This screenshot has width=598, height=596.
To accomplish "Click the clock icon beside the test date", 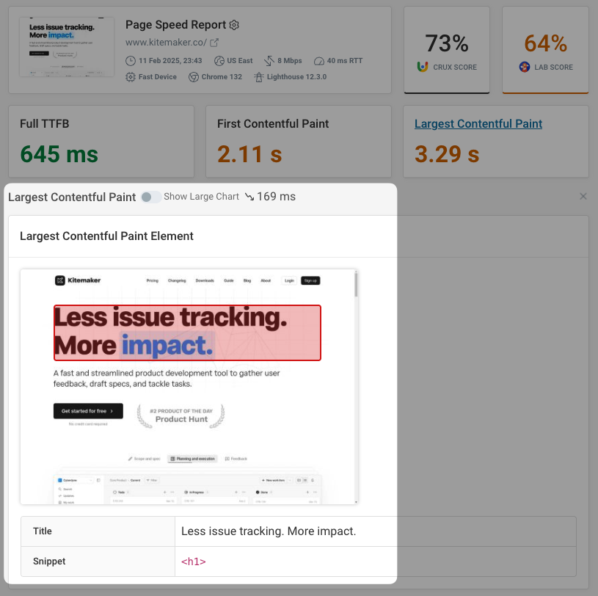I will click(x=131, y=61).
